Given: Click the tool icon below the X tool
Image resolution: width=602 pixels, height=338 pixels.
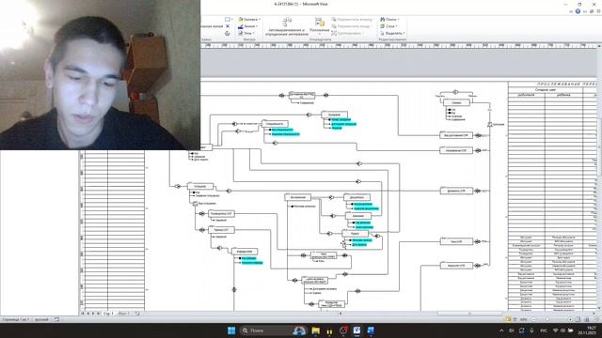Looking at the screenshot, I should point(228,34).
